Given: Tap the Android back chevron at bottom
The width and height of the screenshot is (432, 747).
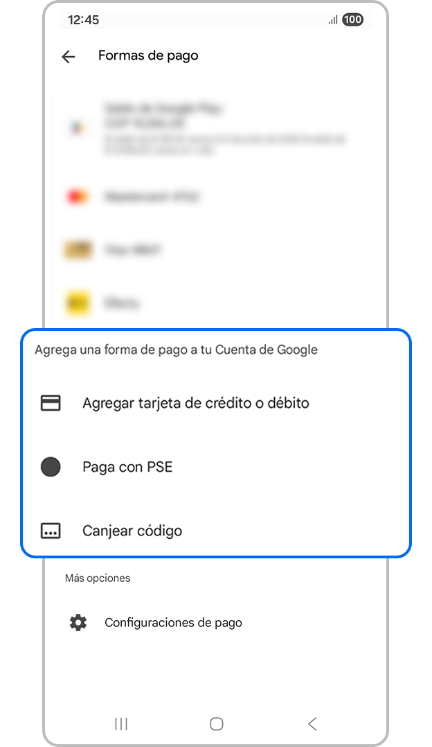Looking at the screenshot, I should point(312,724).
